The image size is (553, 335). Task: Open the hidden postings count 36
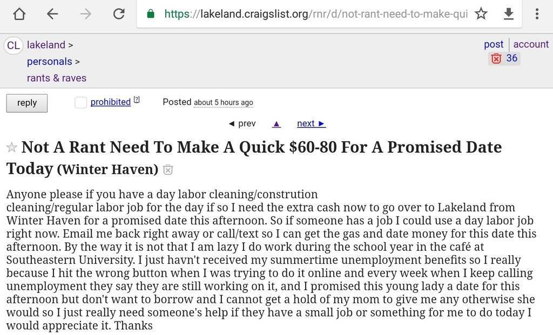504,58
